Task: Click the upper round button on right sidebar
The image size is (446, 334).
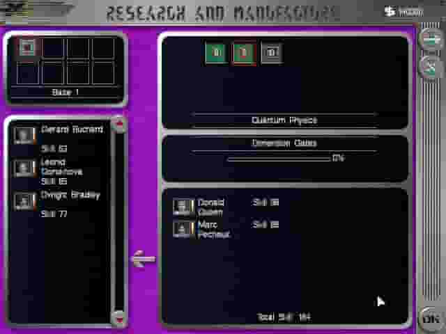Action: click(x=431, y=39)
